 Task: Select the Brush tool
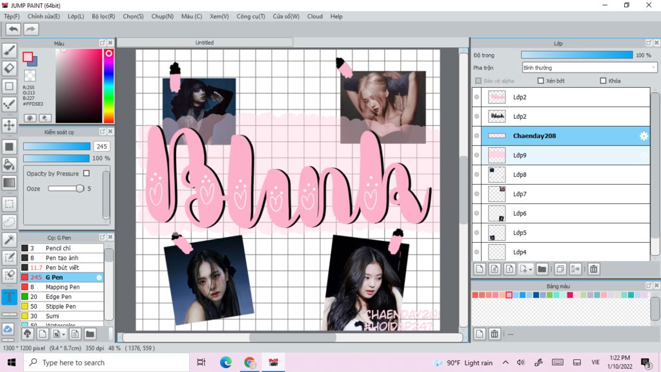point(9,50)
